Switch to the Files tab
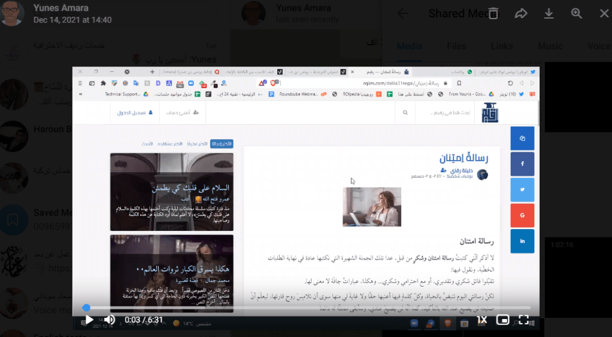The image size is (612, 337). pos(456,46)
